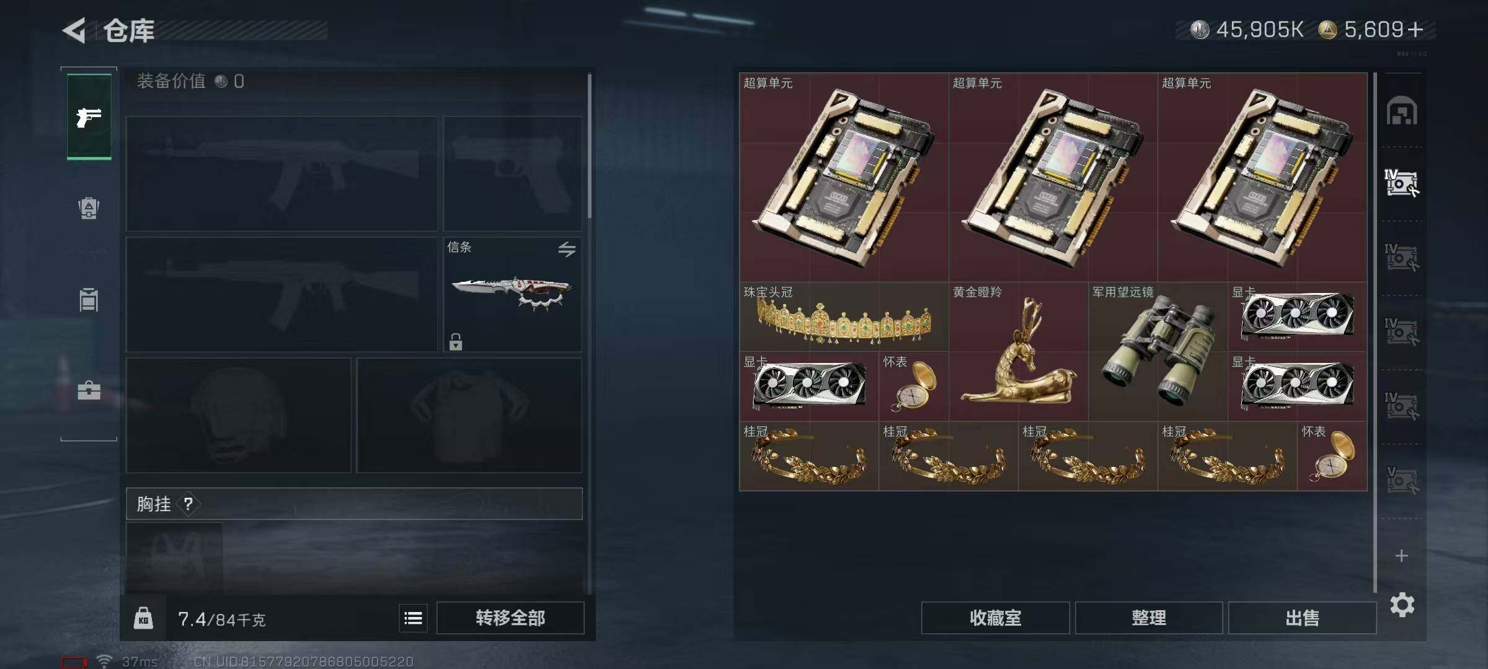Toggle the lock icon on knife slot
The width and height of the screenshot is (1488, 669).
456,341
